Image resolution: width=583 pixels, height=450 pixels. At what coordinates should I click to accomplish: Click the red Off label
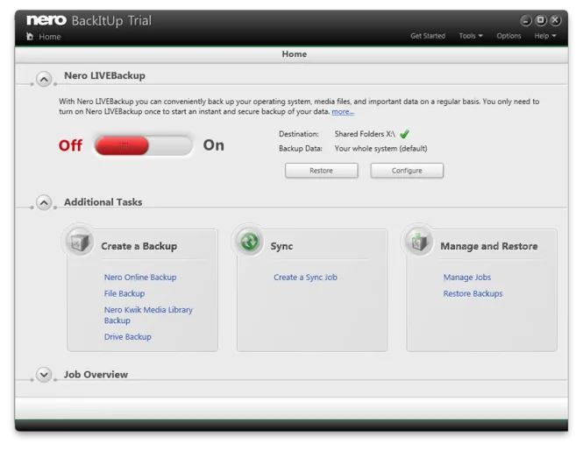tap(70, 145)
